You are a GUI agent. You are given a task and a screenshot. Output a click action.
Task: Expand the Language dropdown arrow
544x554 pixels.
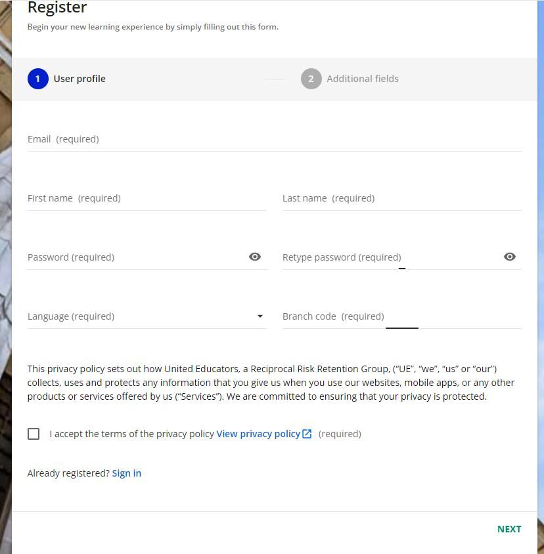(260, 316)
